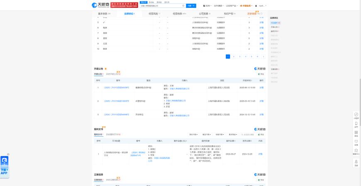Jump to 裁判文书 in right anchor list
This screenshot has height=186, width=361.
pos(275,31)
